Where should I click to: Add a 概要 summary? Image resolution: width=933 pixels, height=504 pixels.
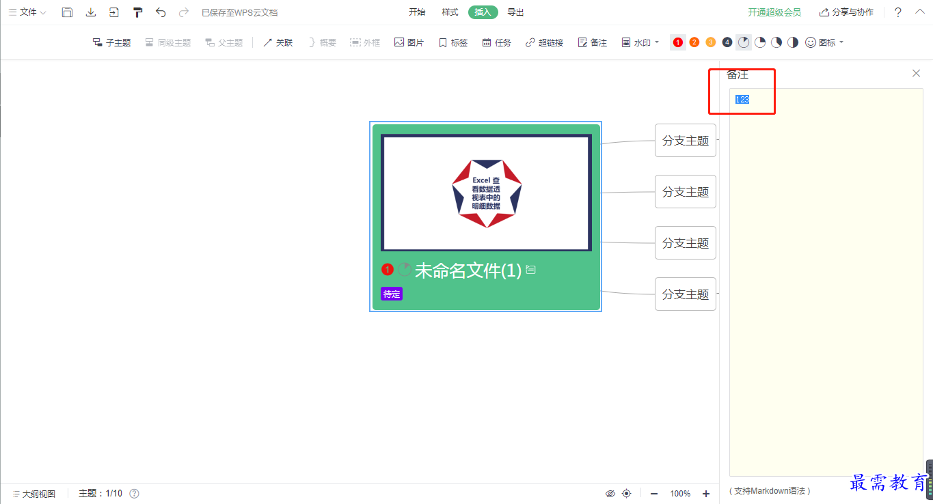click(322, 42)
